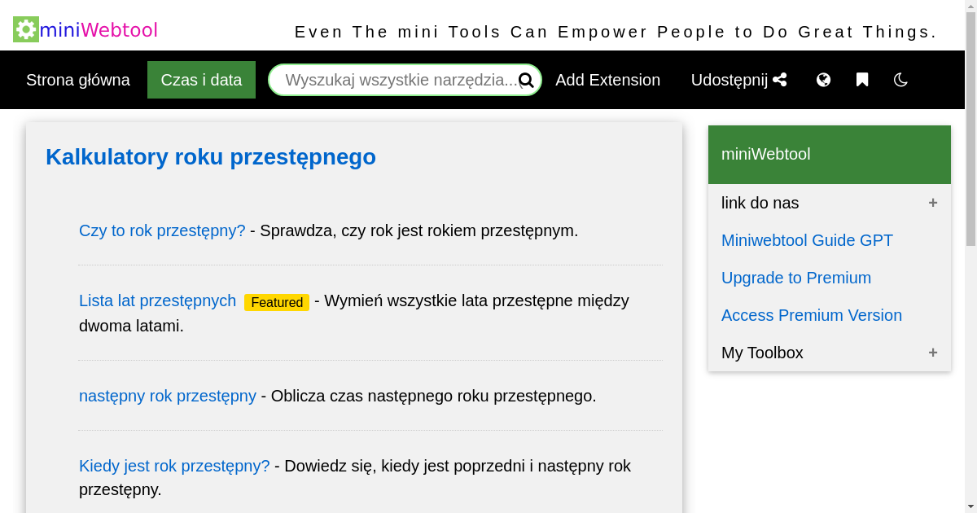Expand the 'My Toolbox' section

coord(933,353)
